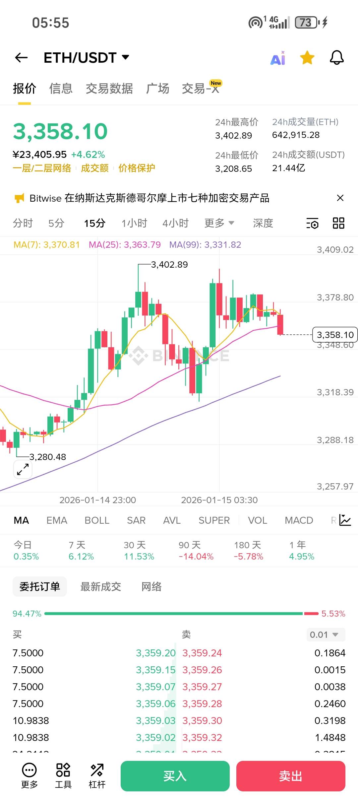Screen dimensions: 358x800
Task: Open the AI assistant icon
Action: click(x=278, y=58)
